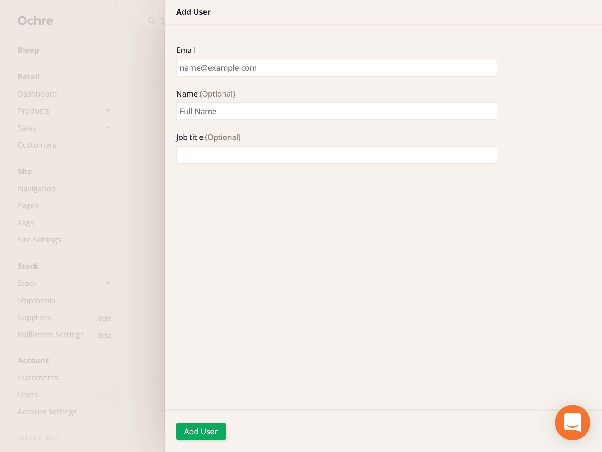Viewport: 602px width, 452px height.
Task: Open Account Settings
Action: (47, 412)
